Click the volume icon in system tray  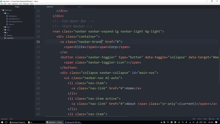(x=194, y=122)
